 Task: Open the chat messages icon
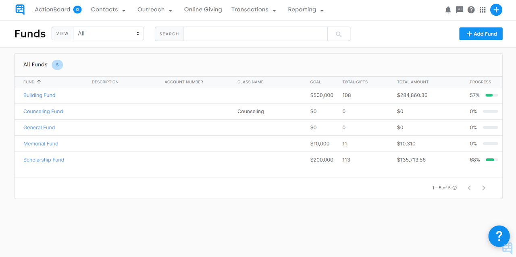(x=460, y=10)
